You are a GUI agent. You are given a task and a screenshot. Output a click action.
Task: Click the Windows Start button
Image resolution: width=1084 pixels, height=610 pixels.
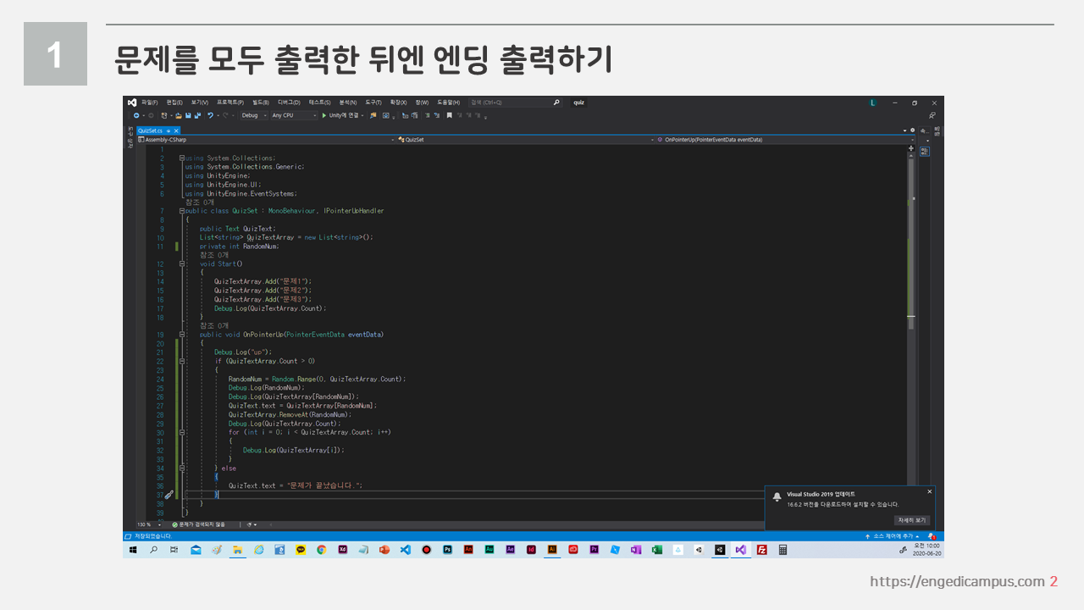(x=132, y=550)
